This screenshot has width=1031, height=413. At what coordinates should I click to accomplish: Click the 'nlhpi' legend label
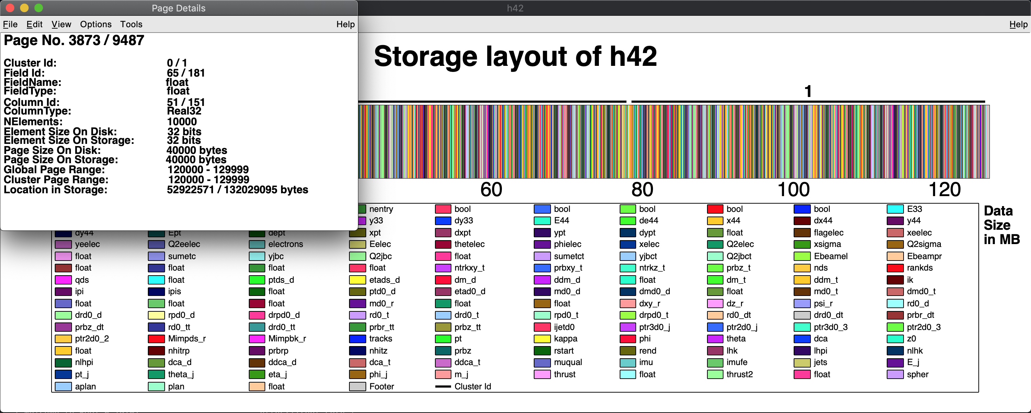pos(84,362)
